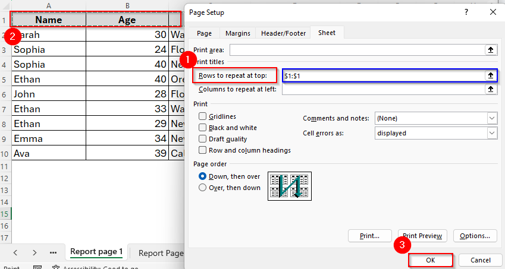Select cell containing Emma
This screenshot has height=269, width=505.
pos(49,138)
